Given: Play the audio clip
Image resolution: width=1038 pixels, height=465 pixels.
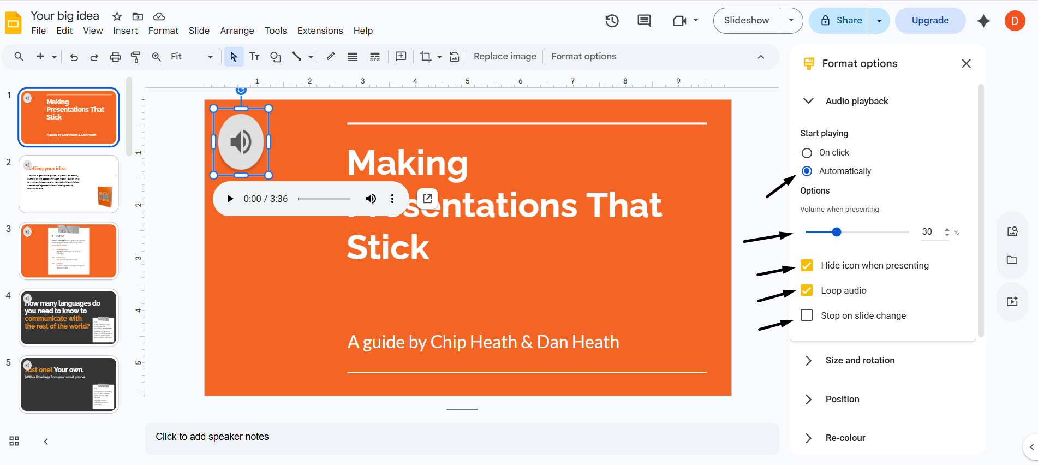Looking at the screenshot, I should 230,199.
